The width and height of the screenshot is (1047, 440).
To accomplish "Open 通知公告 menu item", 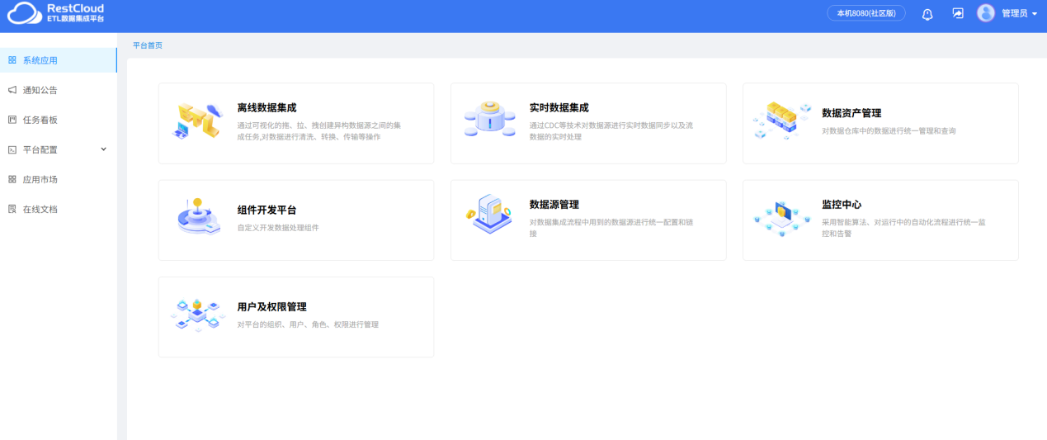I will point(59,90).
